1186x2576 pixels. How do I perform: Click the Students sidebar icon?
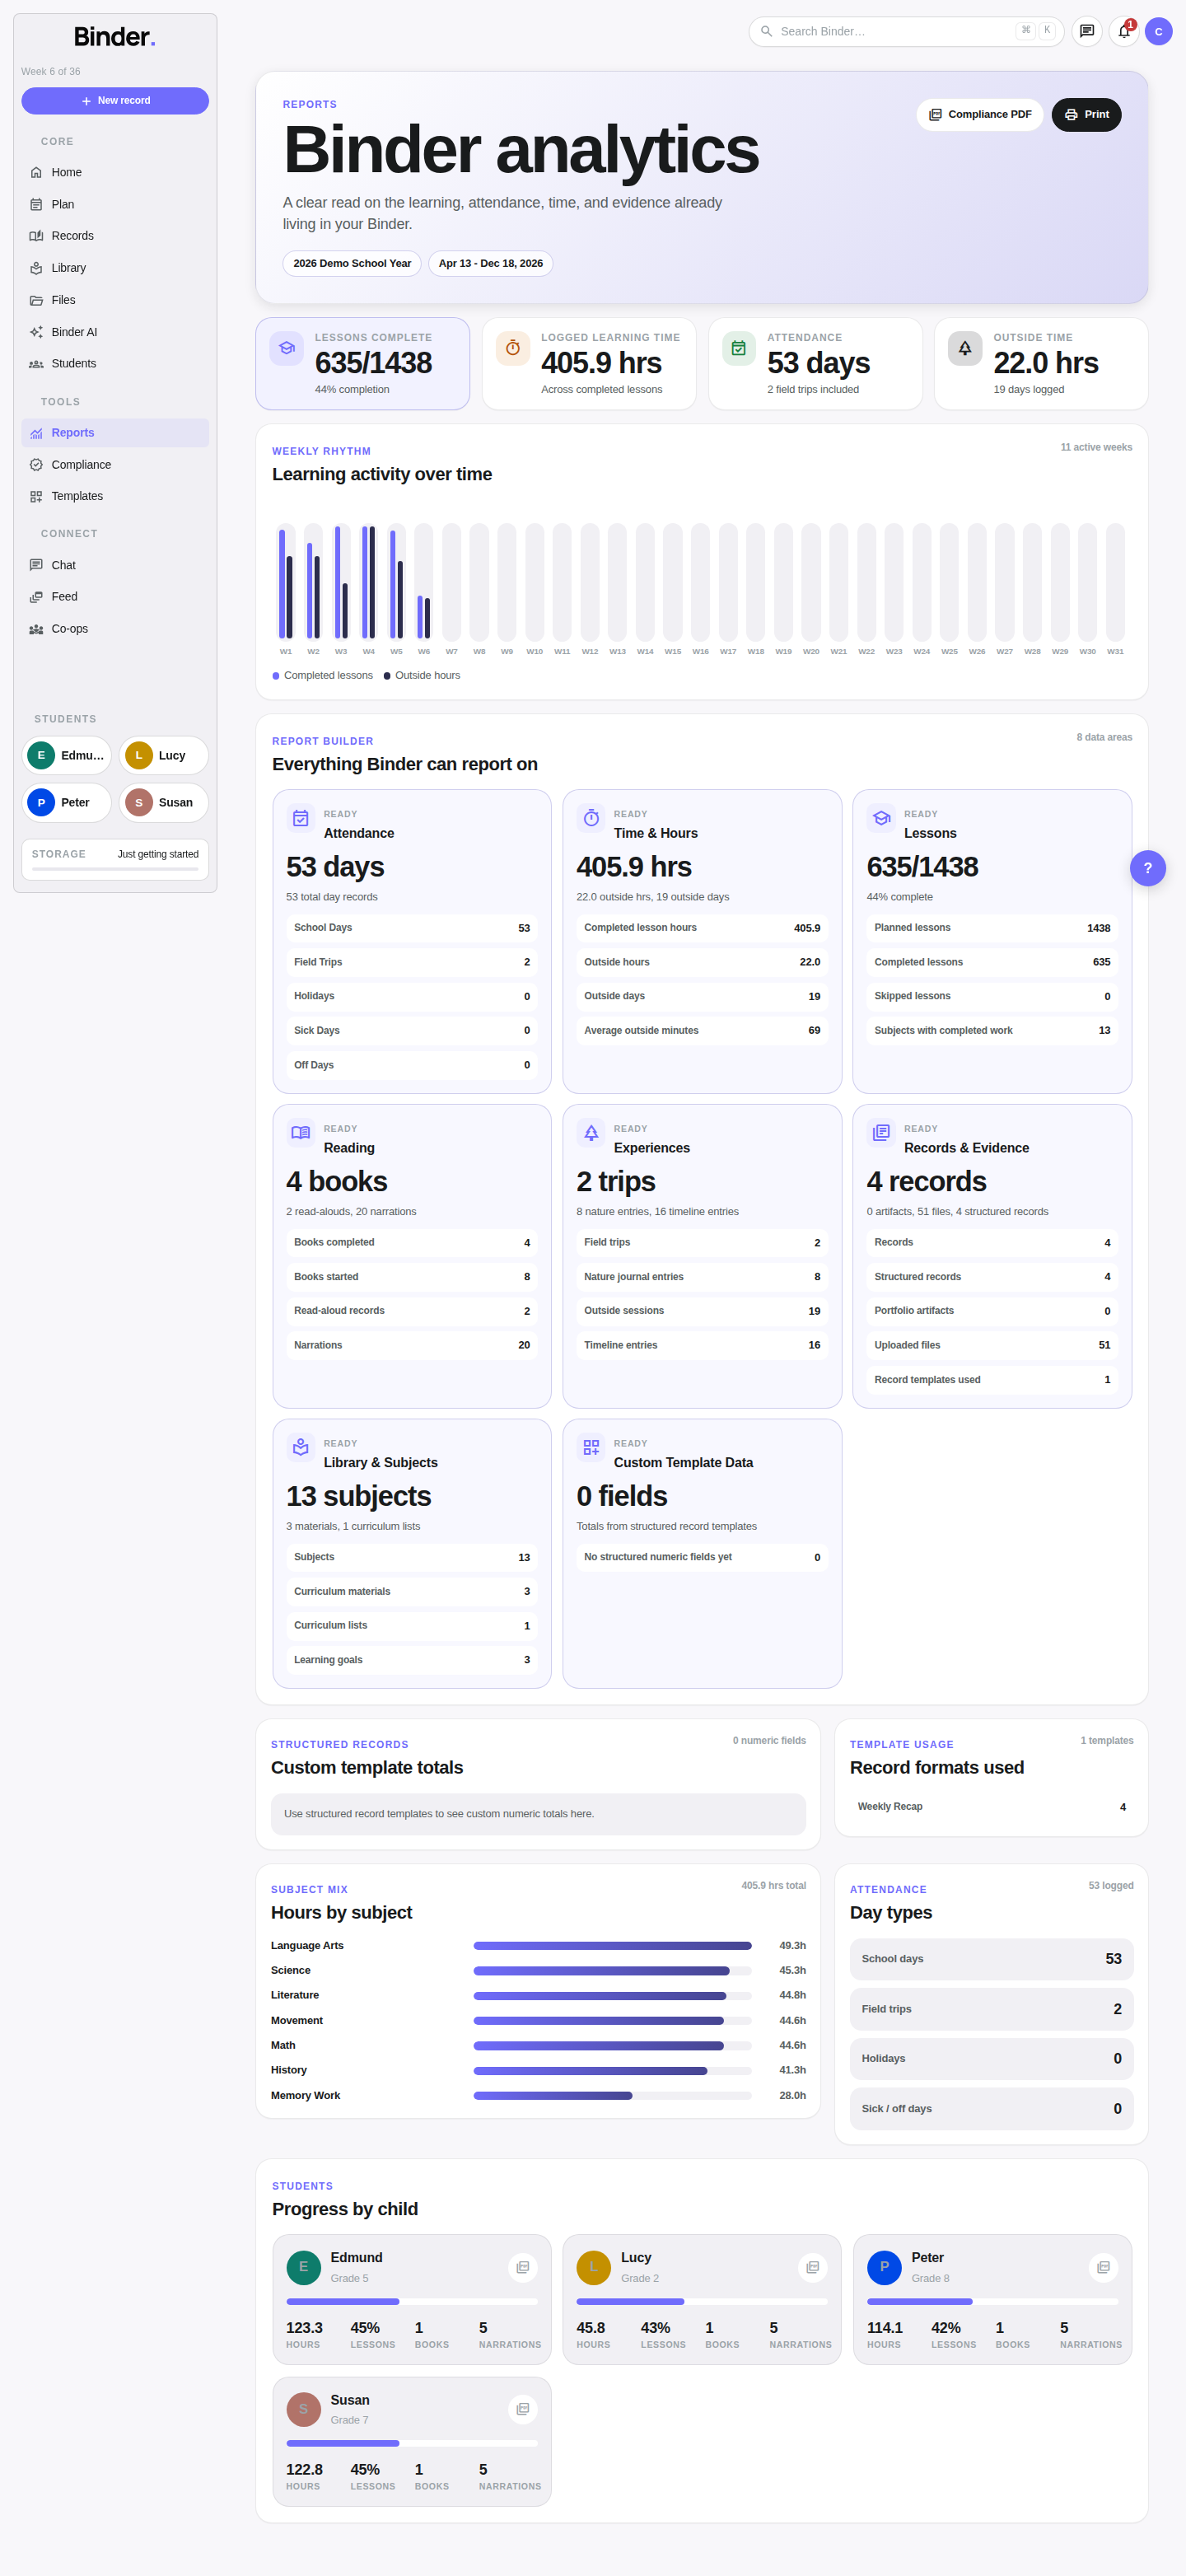pyautogui.click(x=36, y=364)
